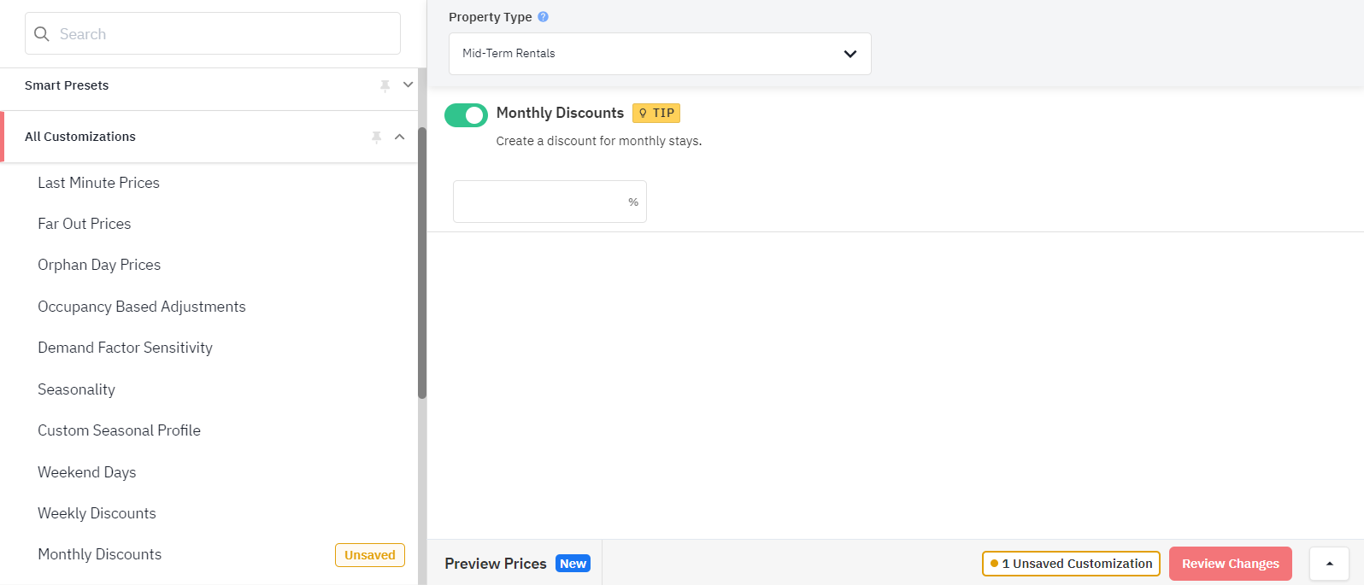
Task: Collapse the All Customizations section
Action: 399,137
